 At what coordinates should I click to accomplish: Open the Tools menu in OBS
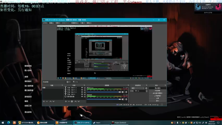(x=82, y=23)
